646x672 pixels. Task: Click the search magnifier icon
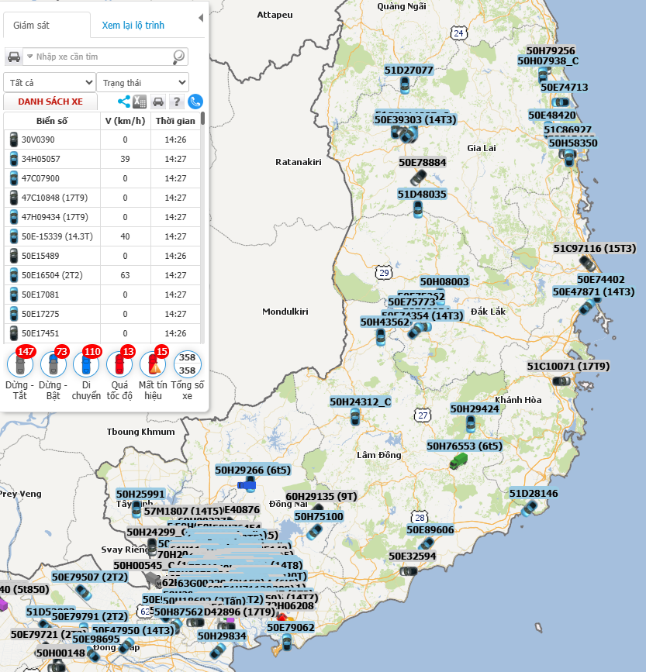coord(178,57)
